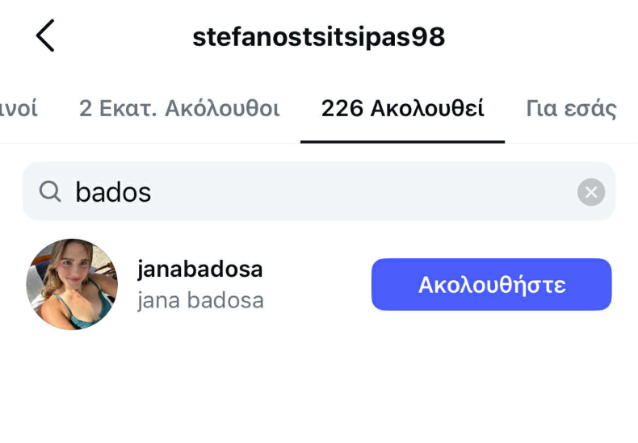Click the magnifying glass search icon

coord(50,191)
